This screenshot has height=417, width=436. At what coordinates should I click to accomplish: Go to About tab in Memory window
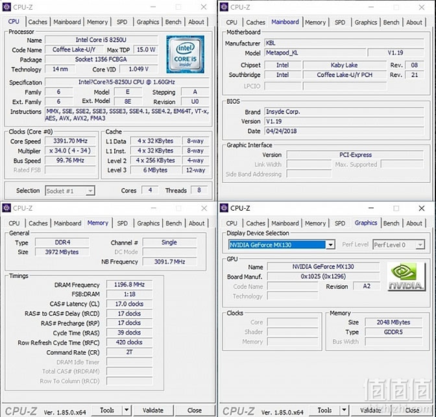tap(197, 223)
